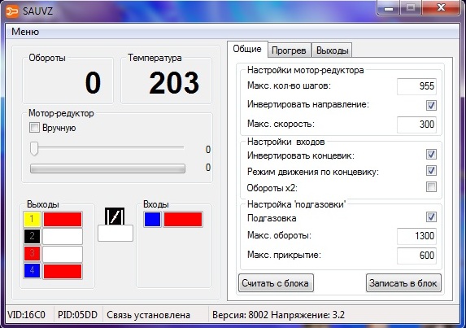Click the Считать с блока button
This screenshot has height=328, width=466.
(x=276, y=282)
